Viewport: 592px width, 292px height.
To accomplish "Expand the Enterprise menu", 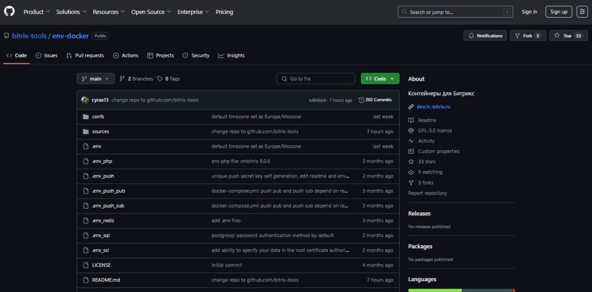I will (193, 12).
